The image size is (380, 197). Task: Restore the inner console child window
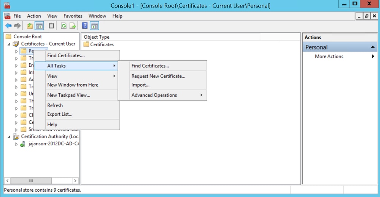(x=366, y=16)
